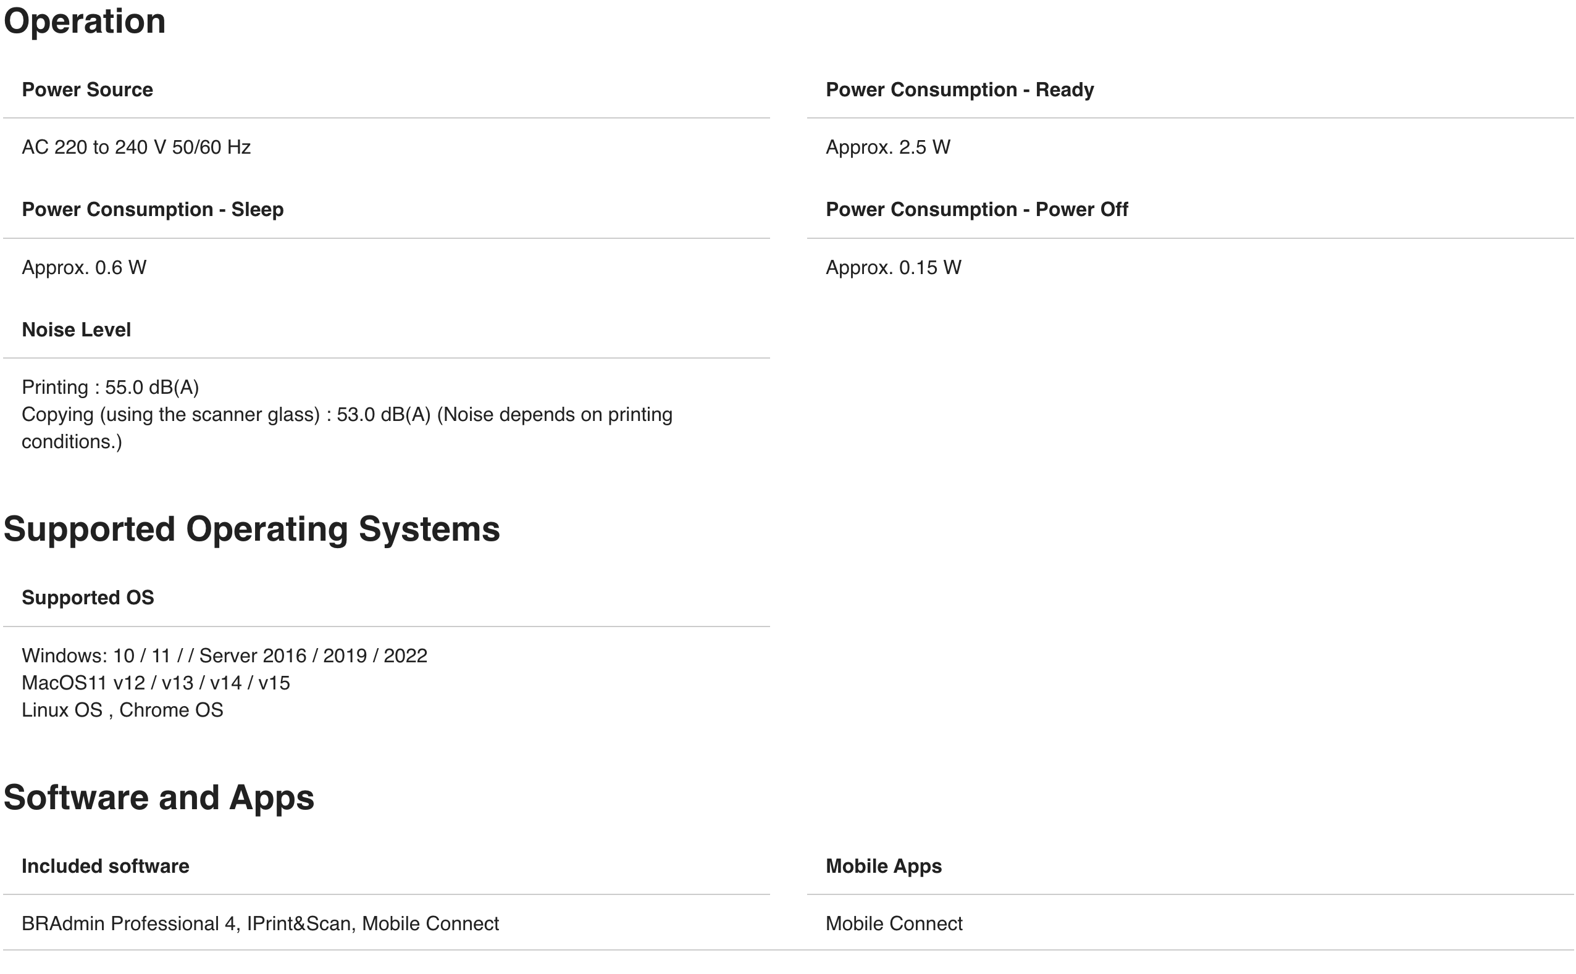The image size is (1576, 974).
Task: Click the Printing : 55.0 dB(A) line
Action: 110,387
